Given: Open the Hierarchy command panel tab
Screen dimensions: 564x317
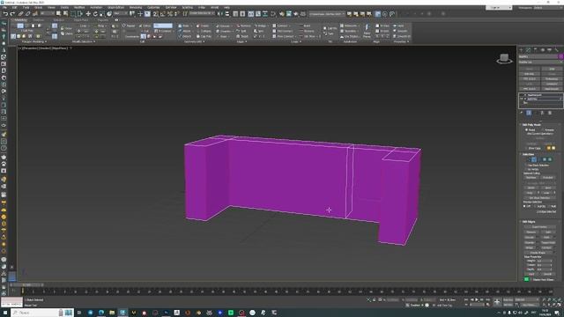Looking at the screenshot, I should click(x=536, y=50).
